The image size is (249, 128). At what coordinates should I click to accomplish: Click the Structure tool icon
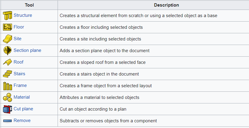click(7, 16)
